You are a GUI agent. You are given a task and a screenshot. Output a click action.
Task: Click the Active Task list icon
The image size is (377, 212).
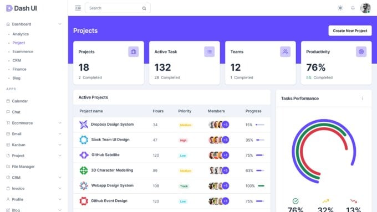coord(210,51)
